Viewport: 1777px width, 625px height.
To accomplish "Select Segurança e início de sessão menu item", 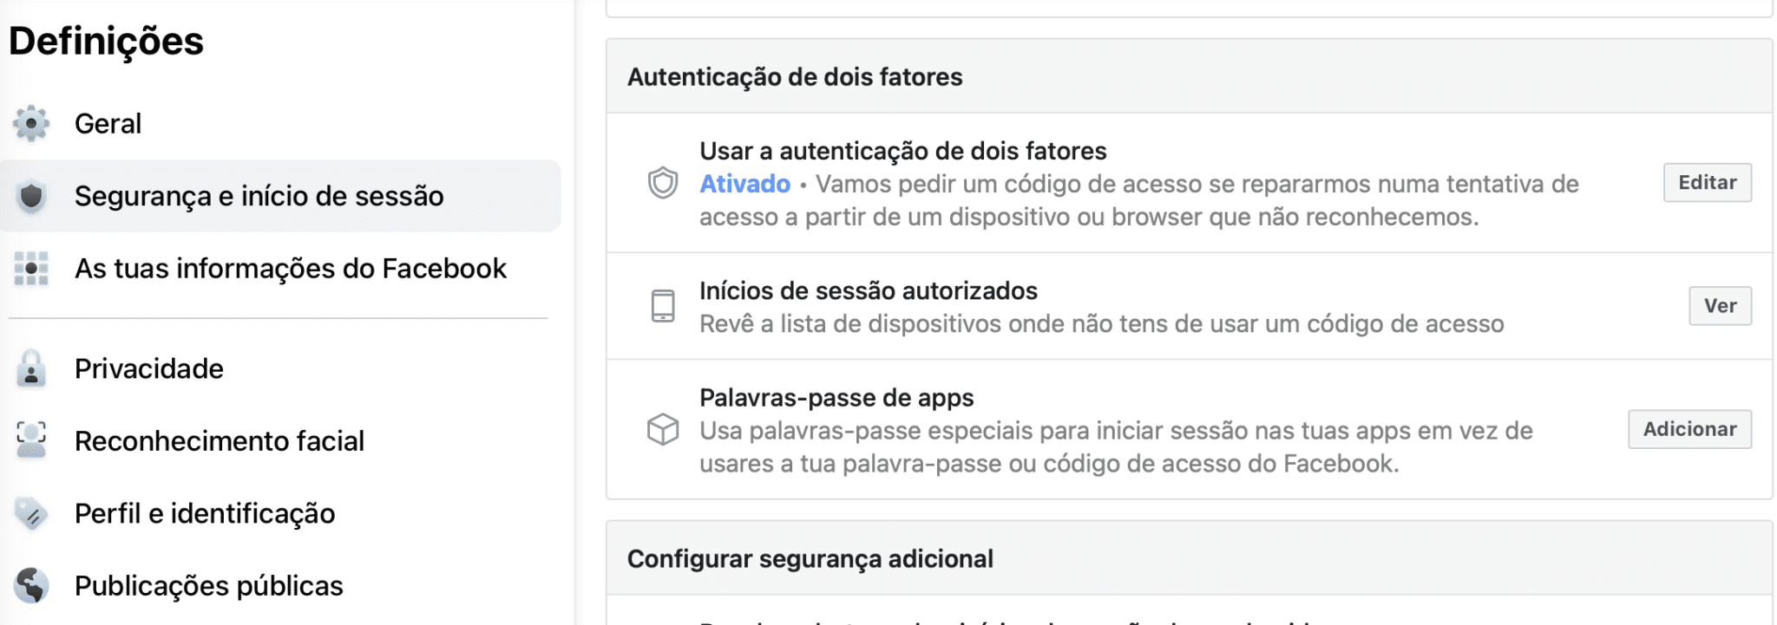I will (x=280, y=196).
